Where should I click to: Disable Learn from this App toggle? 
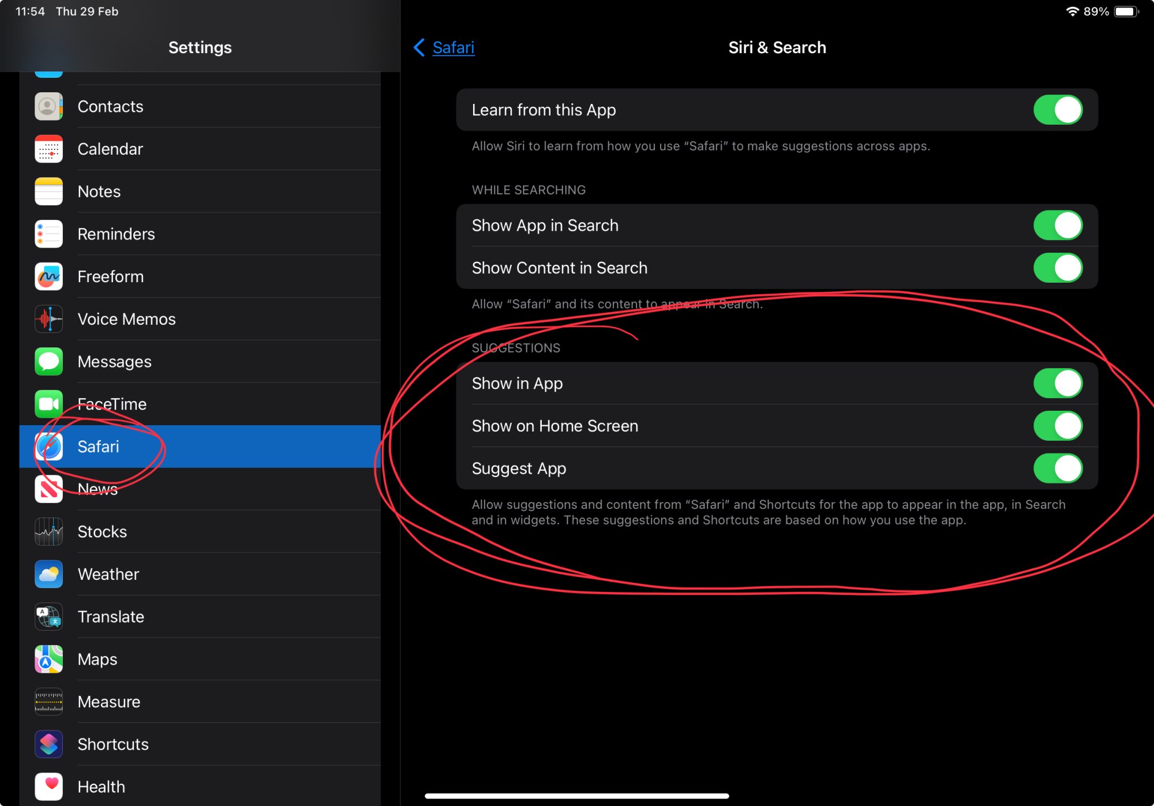pyautogui.click(x=1057, y=110)
